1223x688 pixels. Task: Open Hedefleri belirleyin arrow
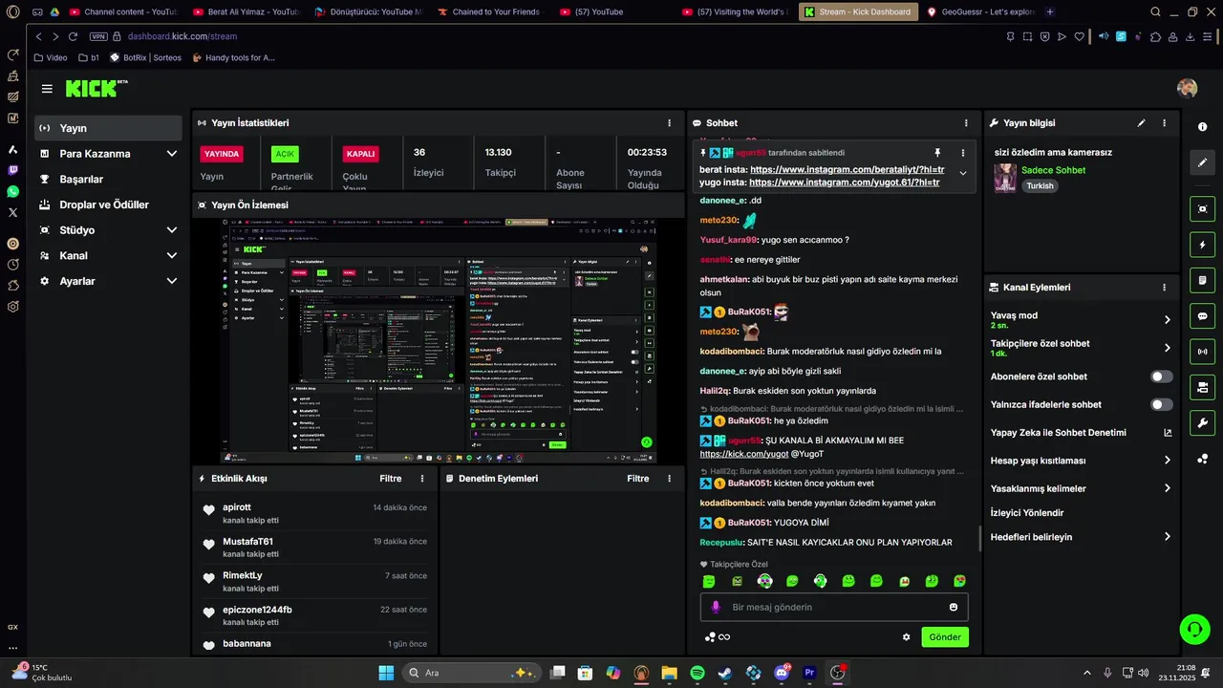coord(1168,537)
